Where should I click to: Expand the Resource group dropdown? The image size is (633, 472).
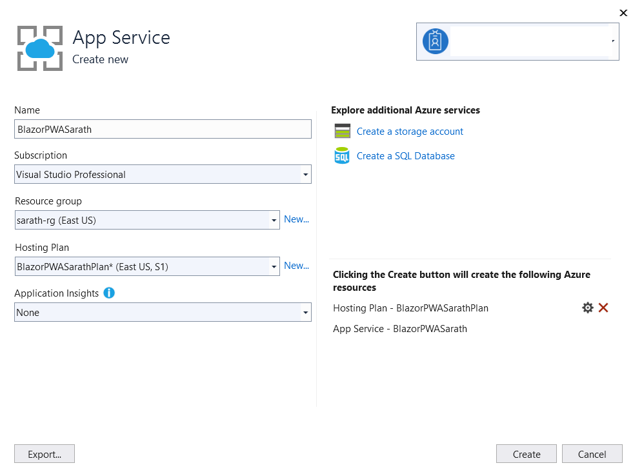[274, 219]
